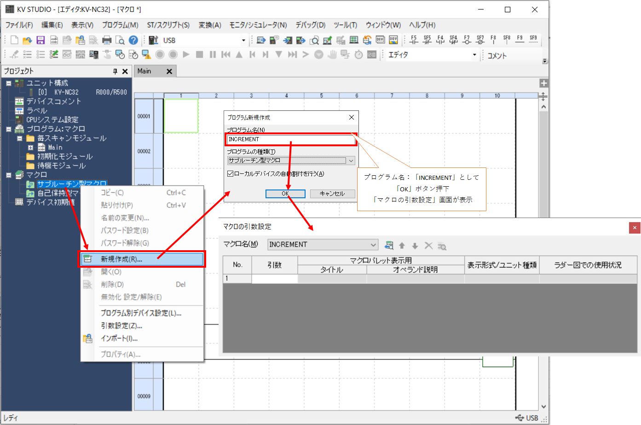This screenshot has width=641, height=425.
Task: Move argument up with arrow icon in macro dialog
Action: coord(402,246)
